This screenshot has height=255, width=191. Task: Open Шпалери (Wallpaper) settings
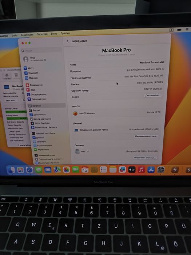point(39,142)
